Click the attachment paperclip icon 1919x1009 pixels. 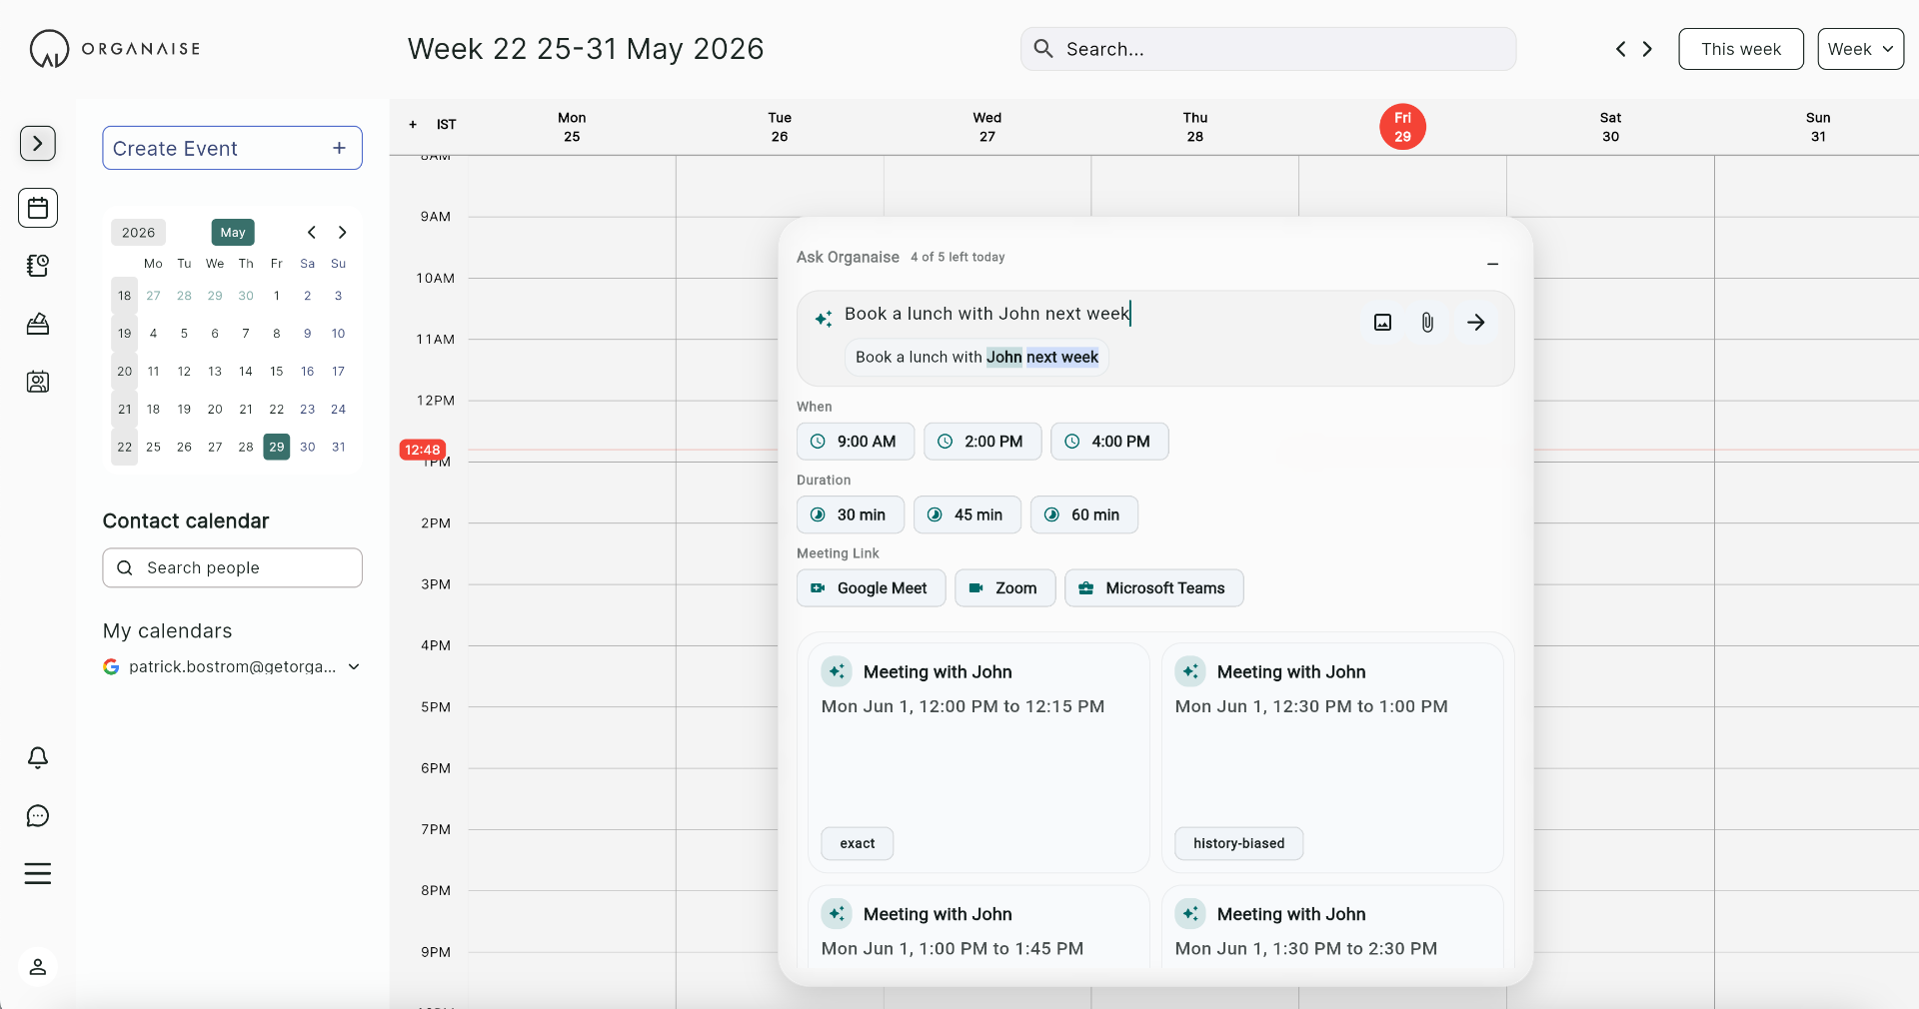pyautogui.click(x=1427, y=322)
